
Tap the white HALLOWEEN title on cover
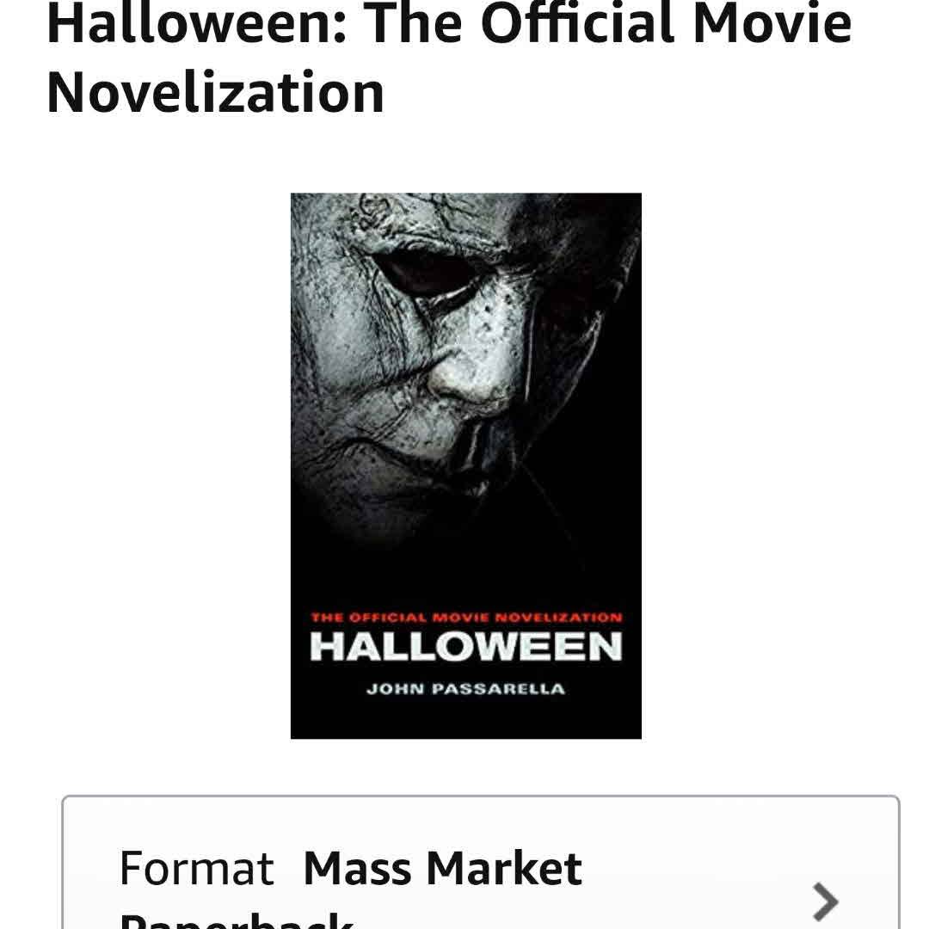click(465, 647)
